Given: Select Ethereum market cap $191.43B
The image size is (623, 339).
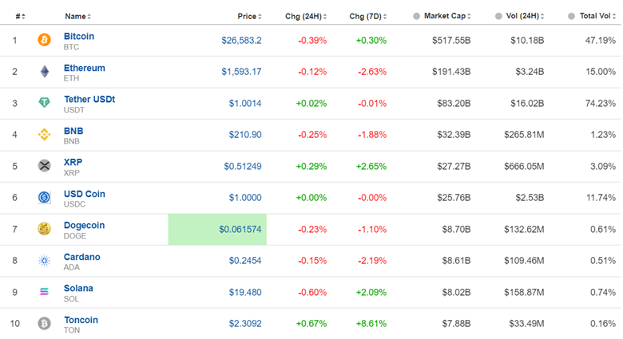Looking at the screenshot, I should click(x=451, y=72).
